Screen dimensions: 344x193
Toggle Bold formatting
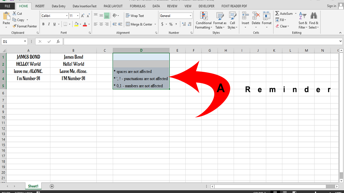[x=43, y=24]
